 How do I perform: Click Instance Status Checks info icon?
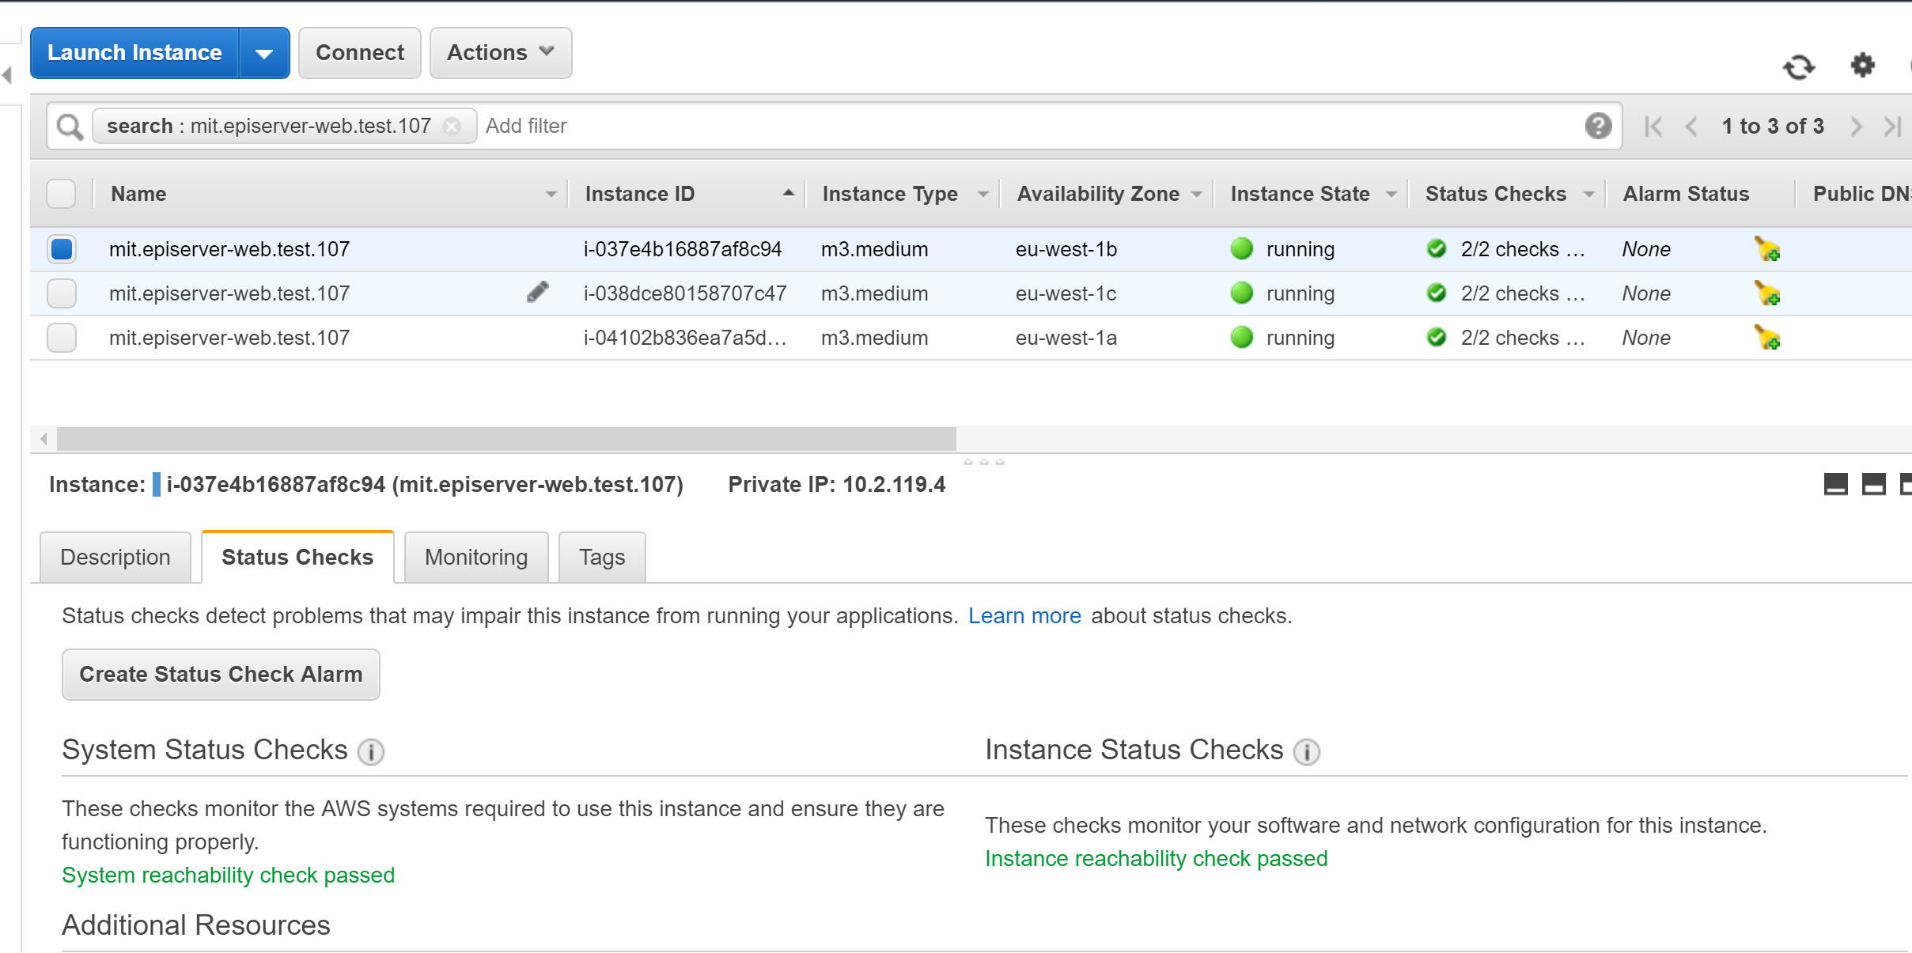[x=1306, y=751]
